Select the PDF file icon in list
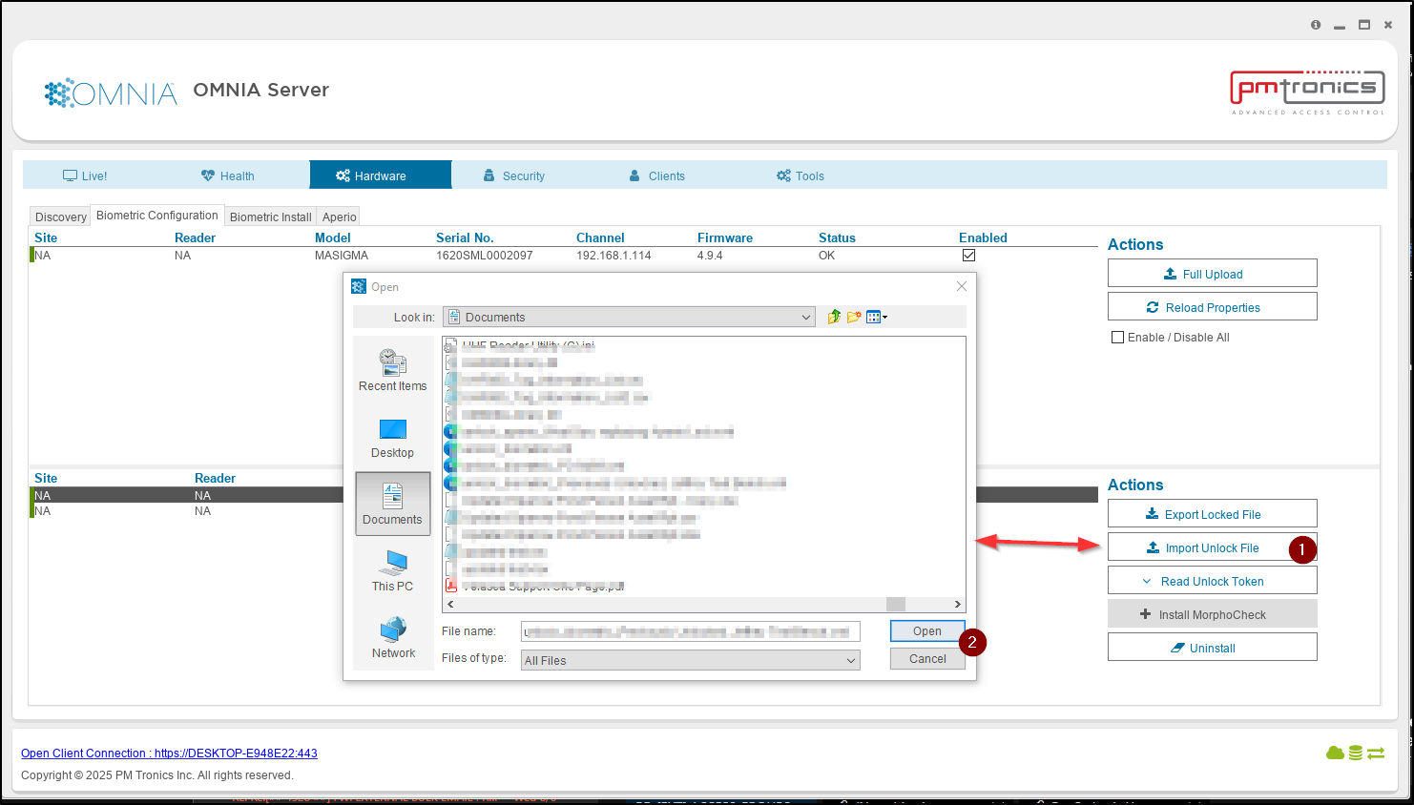This screenshot has width=1414, height=805. click(451, 586)
